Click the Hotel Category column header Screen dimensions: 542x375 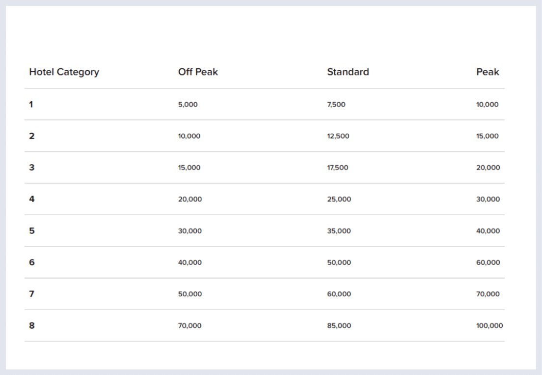pyautogui.click(x=64, y=72)
